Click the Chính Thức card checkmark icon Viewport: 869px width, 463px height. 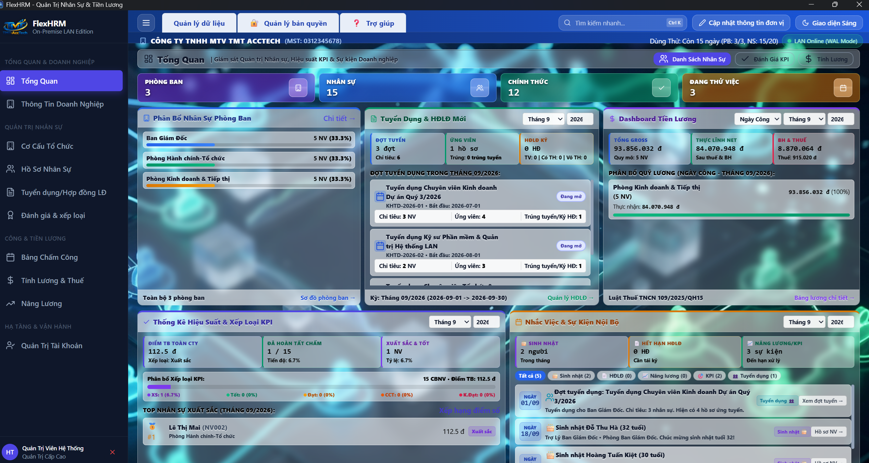(661, 88)
